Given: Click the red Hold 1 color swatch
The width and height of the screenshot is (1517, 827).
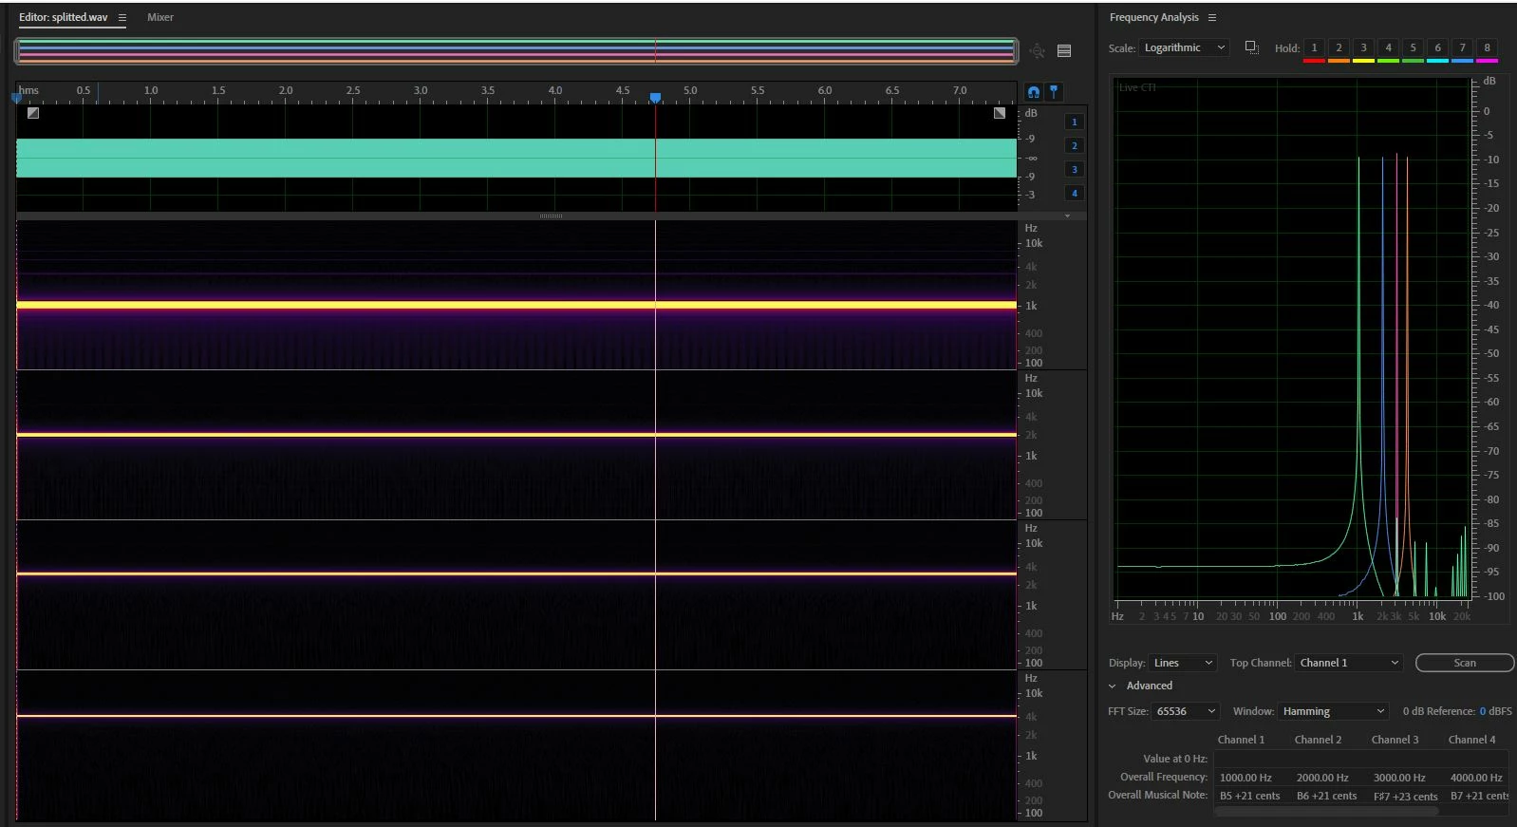Looking at the screenshot, I should tap(1314, 61).
